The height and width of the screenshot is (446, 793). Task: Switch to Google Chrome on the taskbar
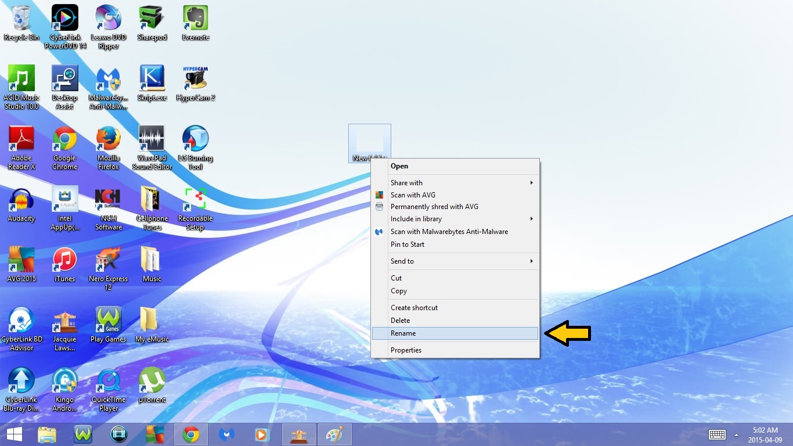191,434
